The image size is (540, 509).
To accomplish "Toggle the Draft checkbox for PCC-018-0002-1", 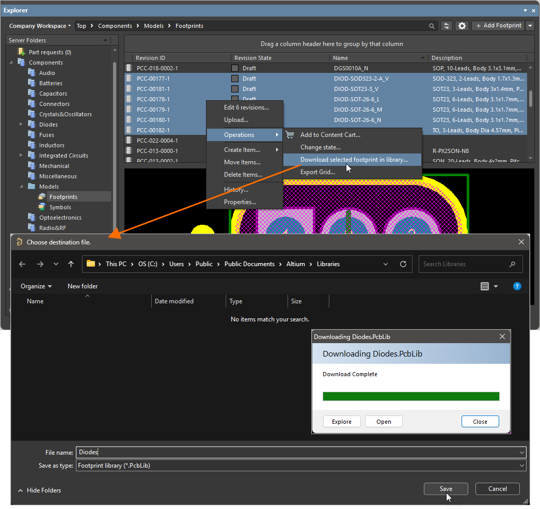I will coord(235,68).
